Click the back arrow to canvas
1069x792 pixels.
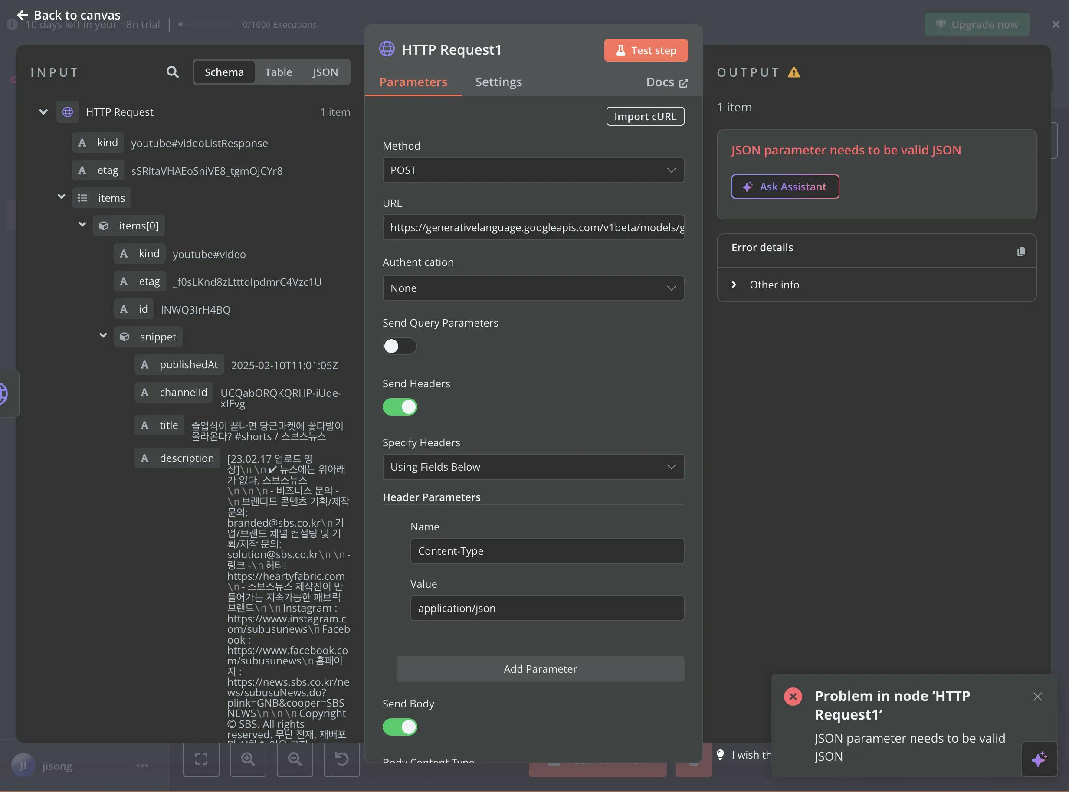(x=22, y=15)
